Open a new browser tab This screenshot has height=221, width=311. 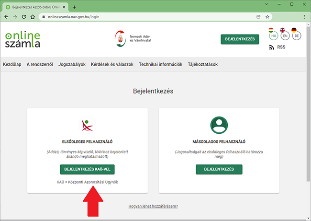tap(74, 7)
